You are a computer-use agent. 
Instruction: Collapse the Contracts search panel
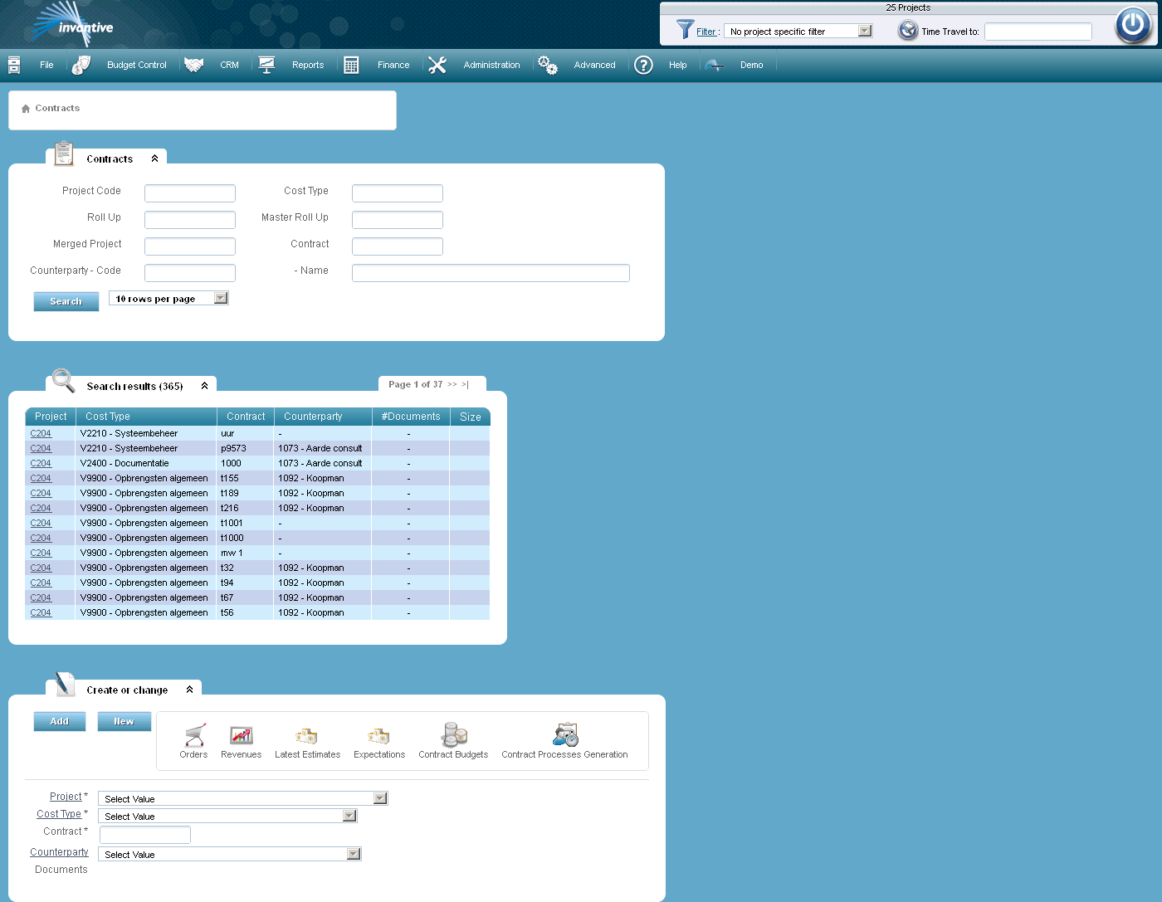coord(154,158)
